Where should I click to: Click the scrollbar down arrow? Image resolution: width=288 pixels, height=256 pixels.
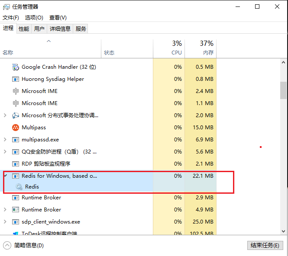tap(283, 231)
